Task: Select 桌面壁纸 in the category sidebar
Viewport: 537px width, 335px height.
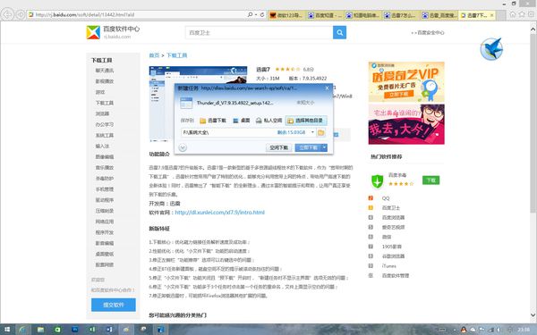Action: pyautogui.click(x=104, y=254)
